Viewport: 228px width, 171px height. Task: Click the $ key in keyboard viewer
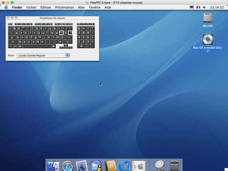tap(66, 33)
